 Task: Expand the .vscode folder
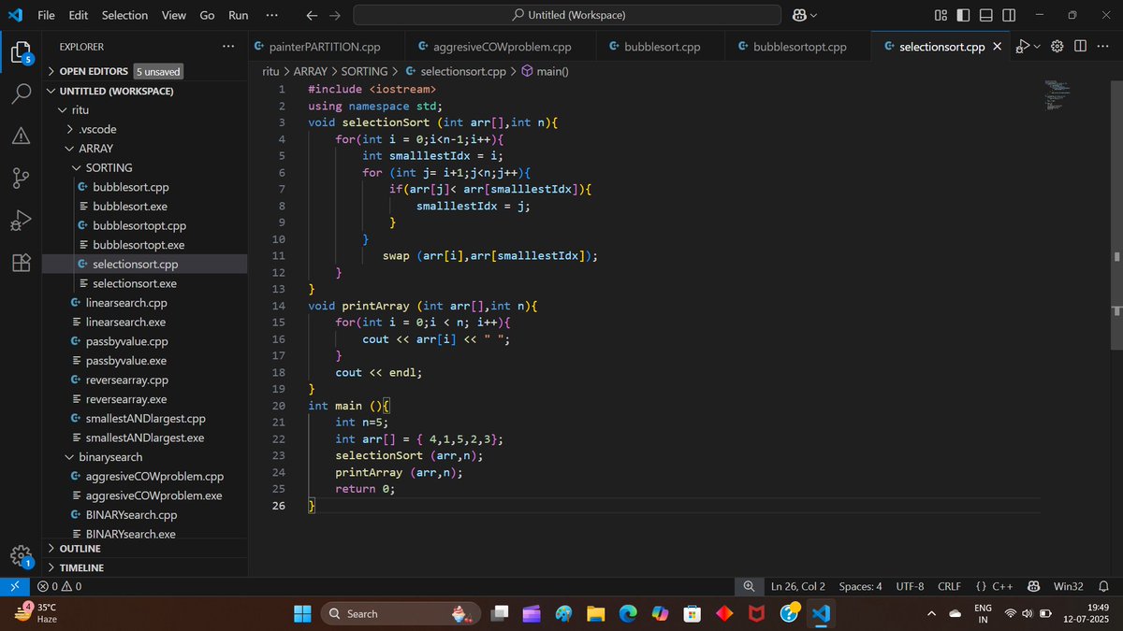tap(145, 129)
